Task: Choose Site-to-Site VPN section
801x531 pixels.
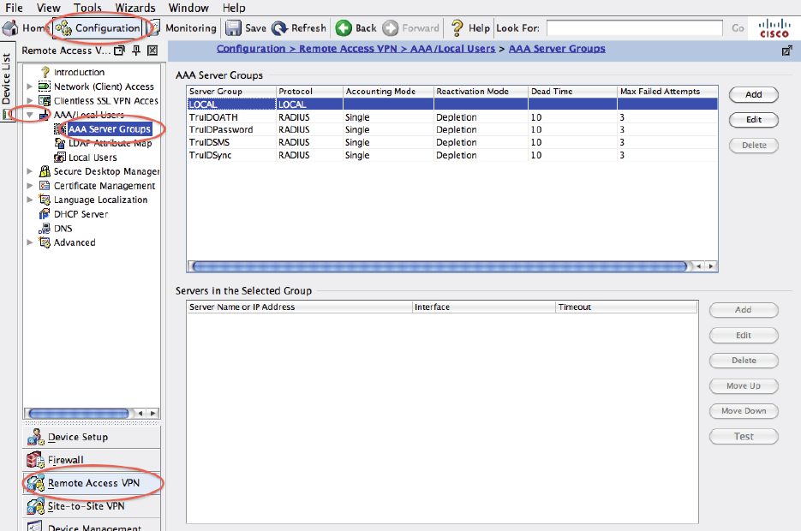Action: (36, 506)
